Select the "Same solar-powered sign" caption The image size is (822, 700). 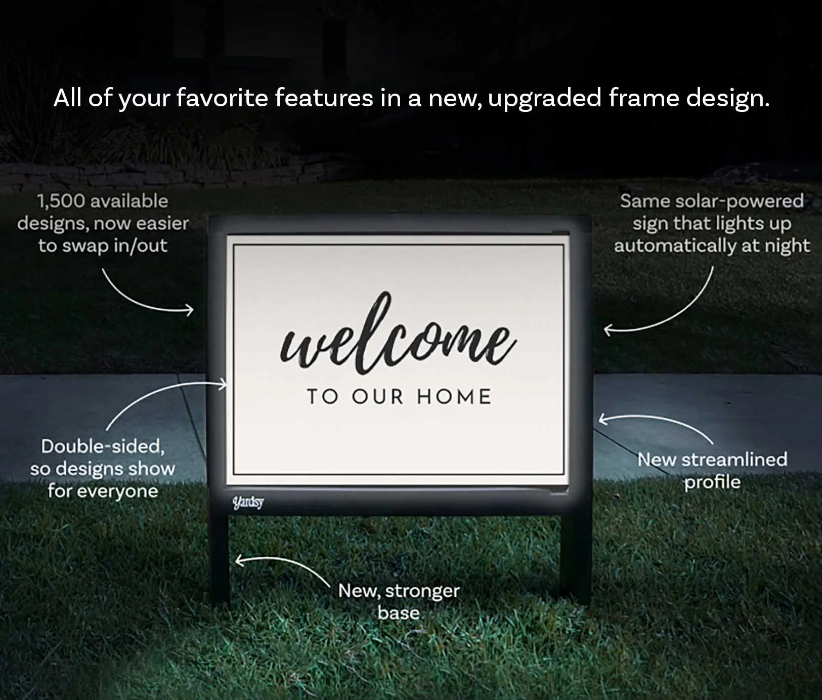pyautogui.click(x=711, y=223)
